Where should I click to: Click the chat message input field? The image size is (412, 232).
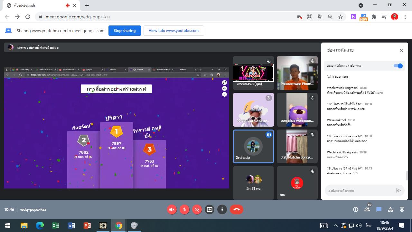pos(360,191)
